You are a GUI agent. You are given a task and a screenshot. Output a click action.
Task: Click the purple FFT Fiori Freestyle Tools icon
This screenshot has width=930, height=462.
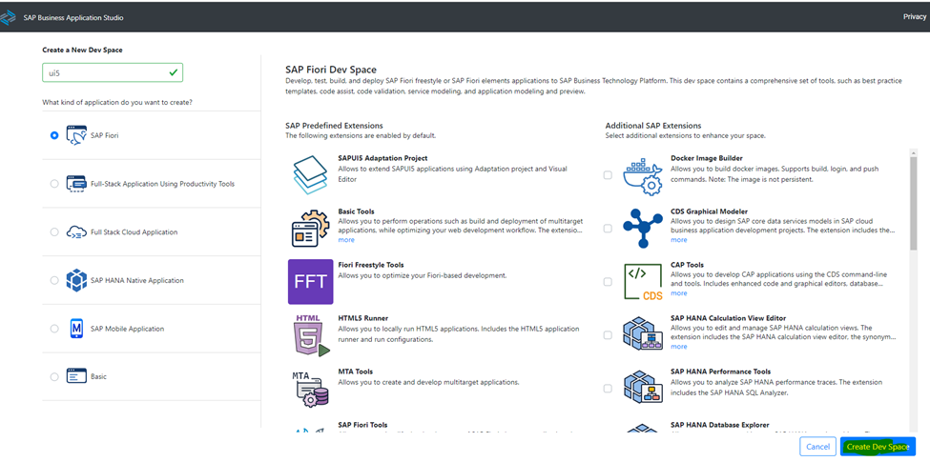coord(310,281)
